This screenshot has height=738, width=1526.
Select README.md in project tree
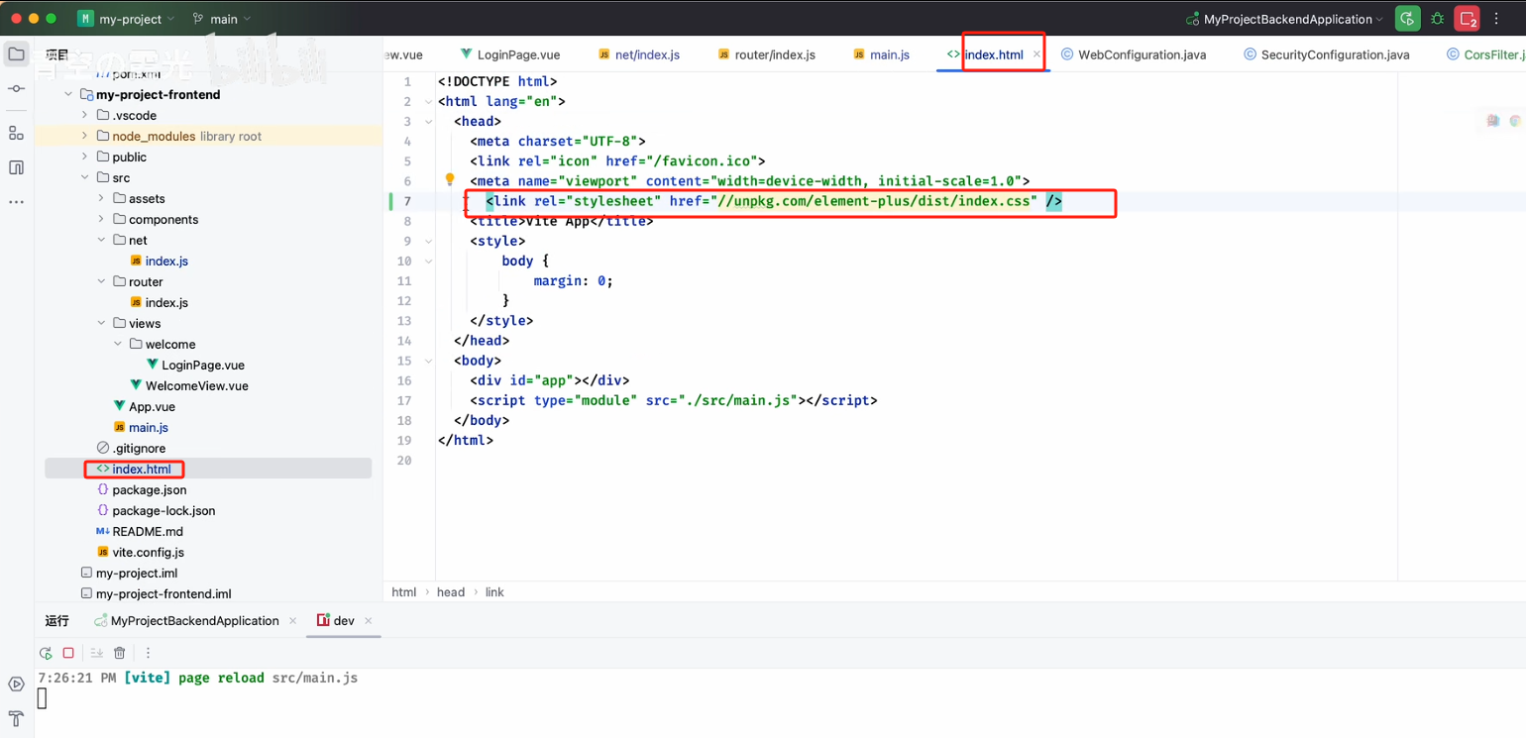click(x=148, y=532)
